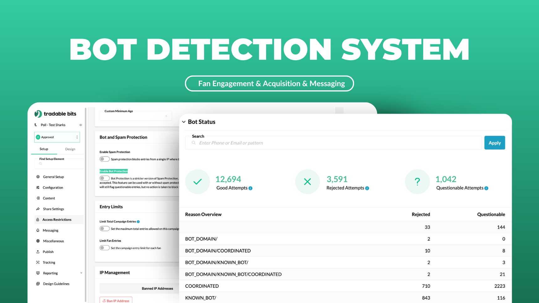Click the Publish upload icon

[x=38, y=252]
